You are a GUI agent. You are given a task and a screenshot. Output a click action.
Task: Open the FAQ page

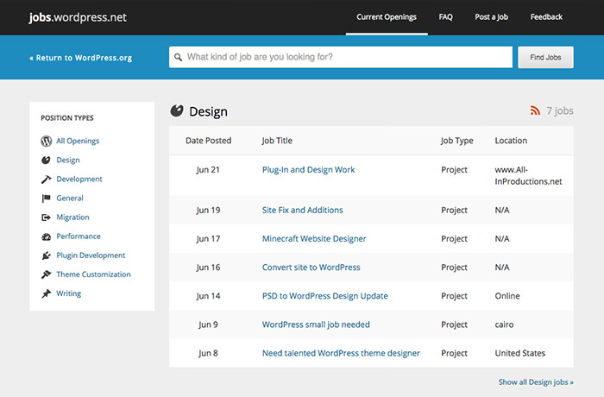pyautogui.click(x=446, y=17)
